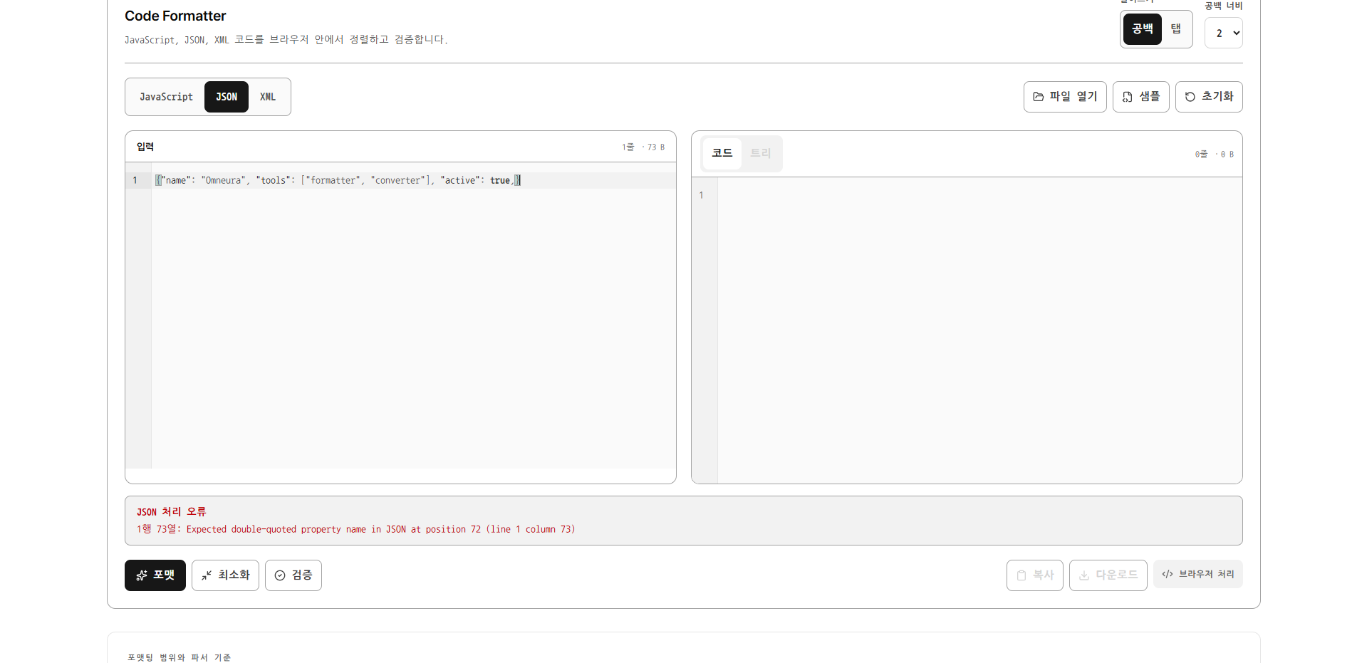1357x663 pixels.
Task: Click the input size text 73 B
Action: (656, 147)
